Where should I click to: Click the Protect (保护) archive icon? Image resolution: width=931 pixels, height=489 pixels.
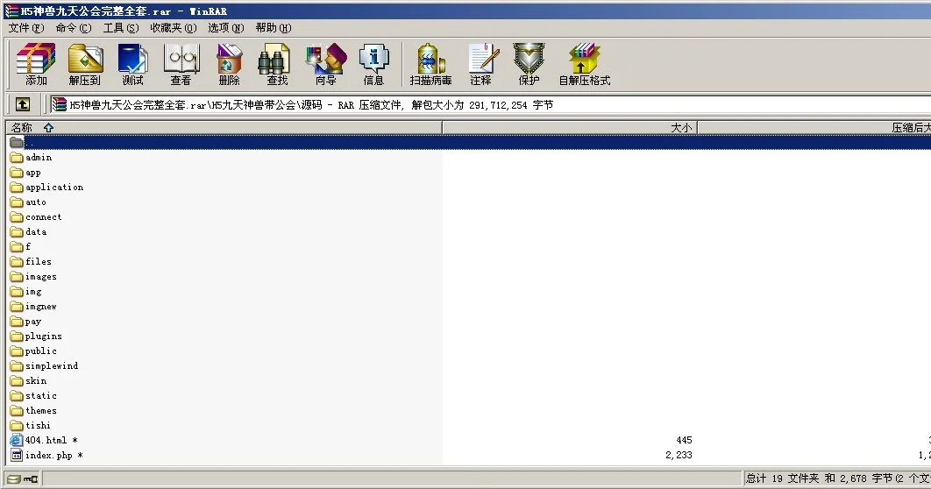click(x=529, y=64)
